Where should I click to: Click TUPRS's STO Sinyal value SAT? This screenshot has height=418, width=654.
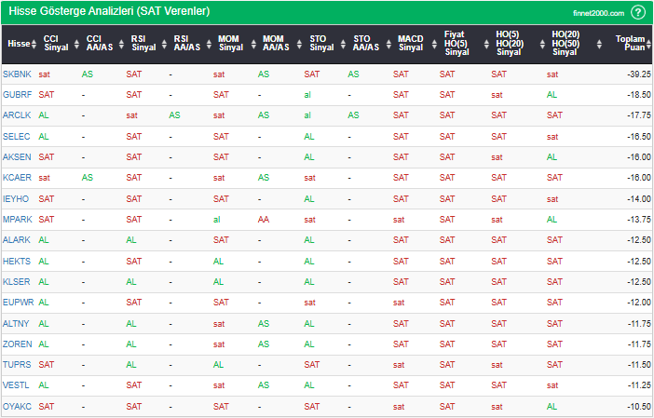(311, 365)
